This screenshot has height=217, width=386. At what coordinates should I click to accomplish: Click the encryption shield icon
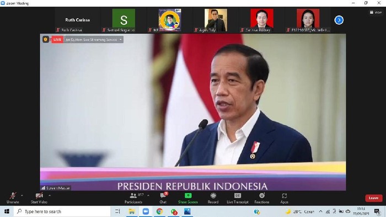click(x=46, y=39)
